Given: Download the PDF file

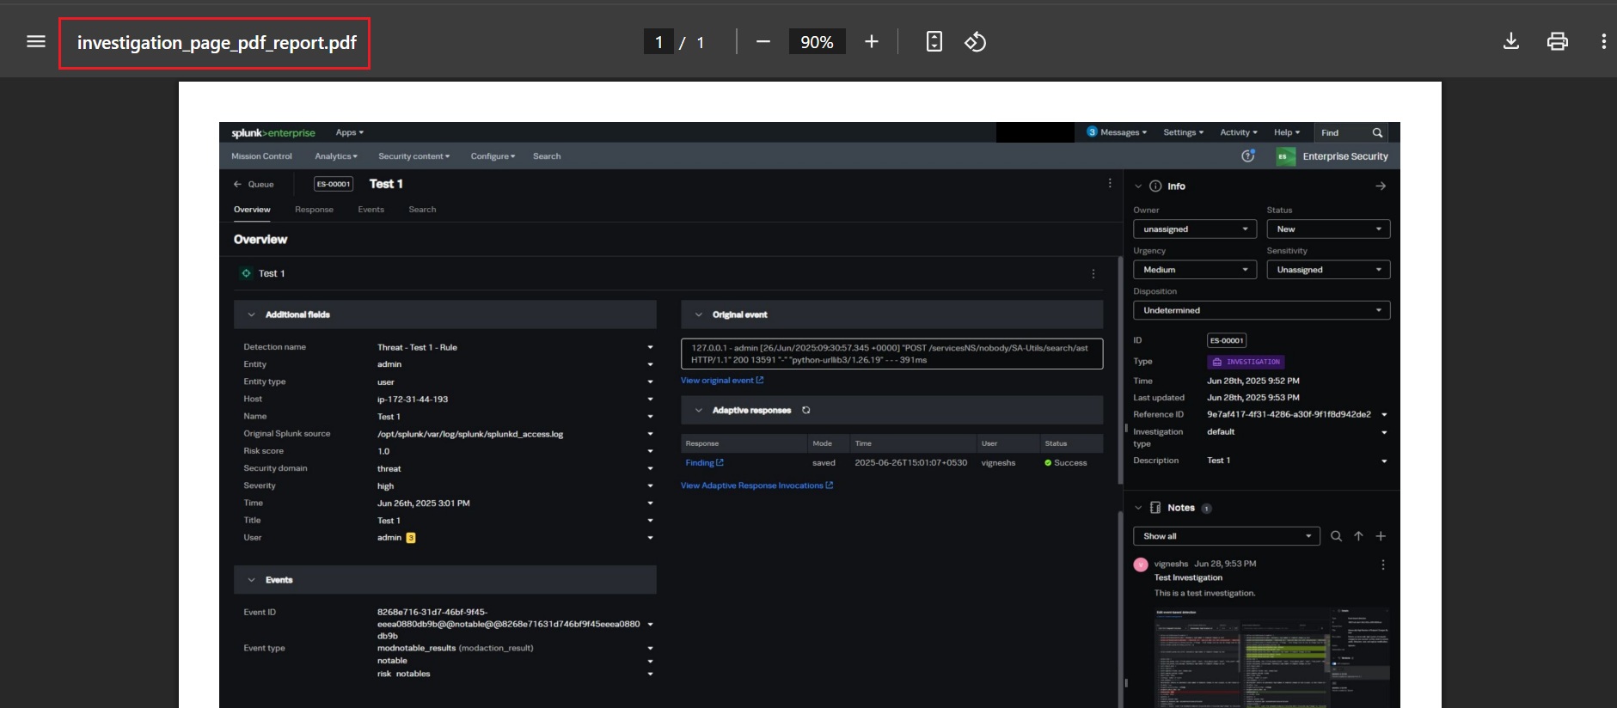Looking at the screenshot, I should click(x=1510, y=41).
